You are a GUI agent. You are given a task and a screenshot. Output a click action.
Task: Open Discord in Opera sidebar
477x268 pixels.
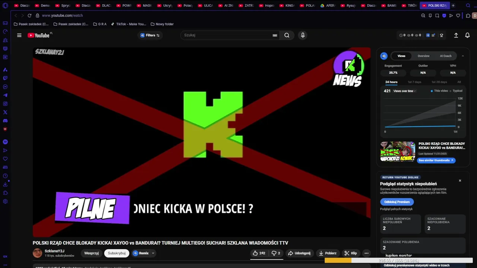click(5, 121)
